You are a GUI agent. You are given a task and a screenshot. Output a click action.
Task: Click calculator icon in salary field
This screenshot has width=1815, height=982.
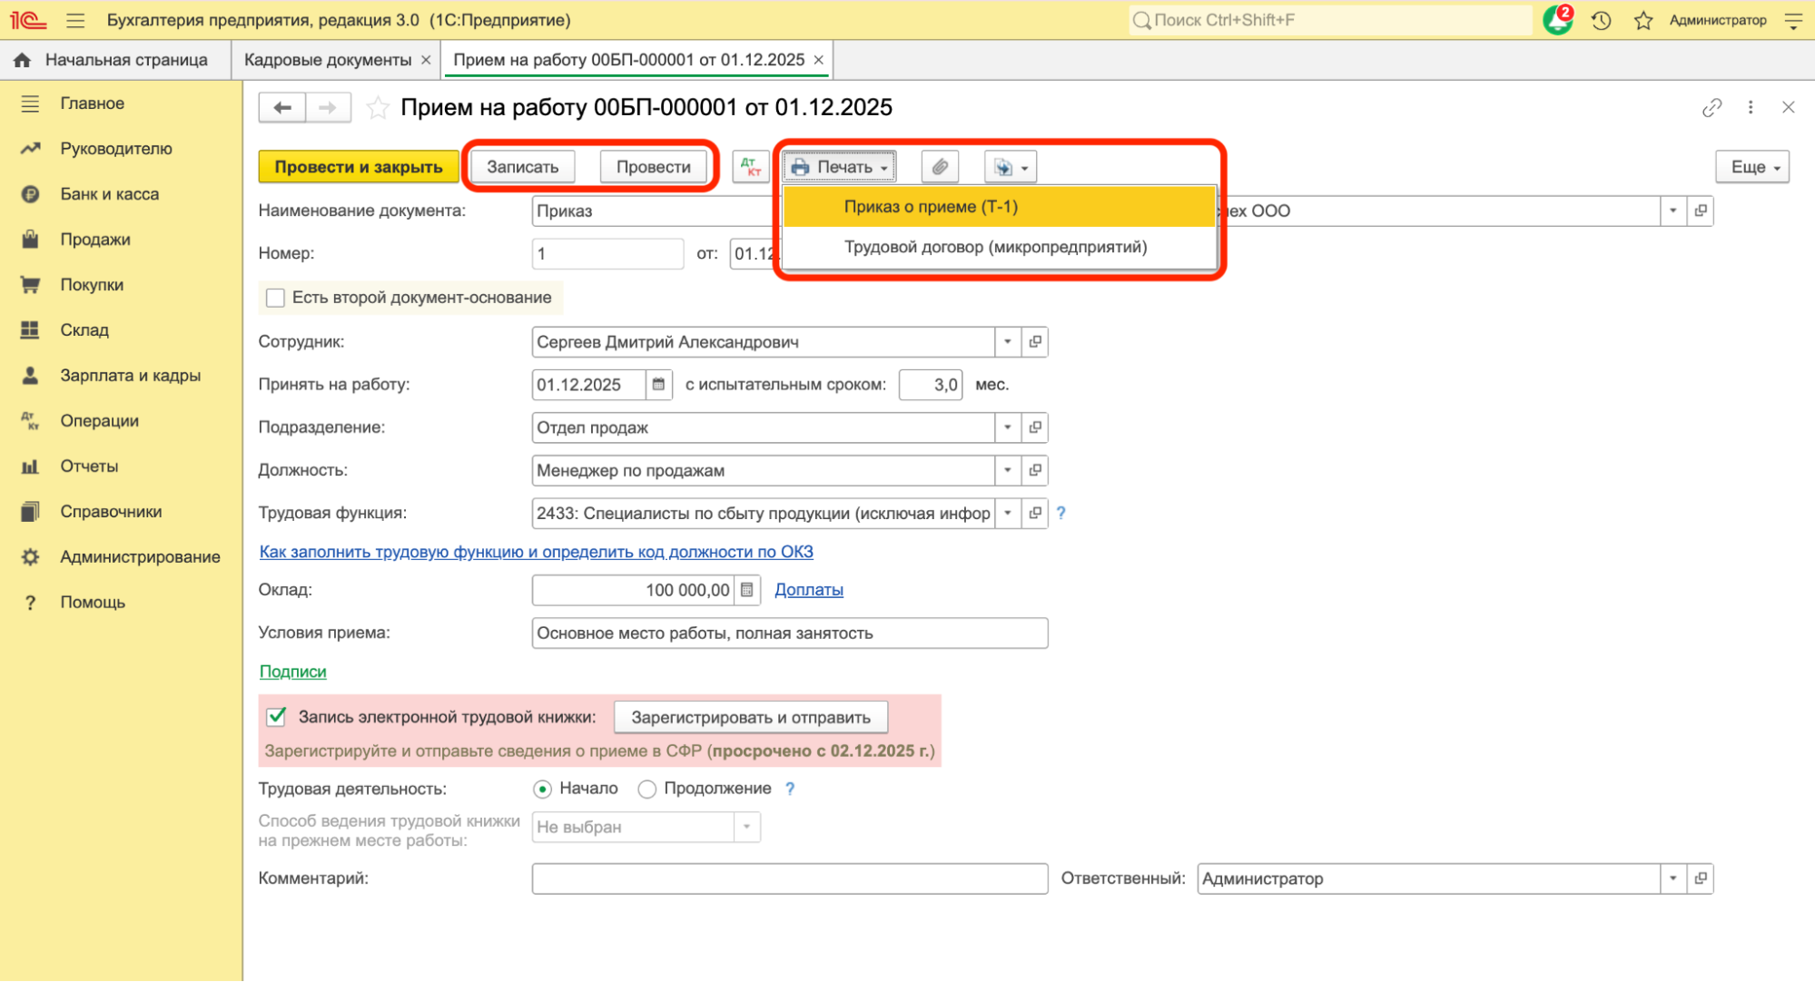pyautogui.click(x=746, y=590)
